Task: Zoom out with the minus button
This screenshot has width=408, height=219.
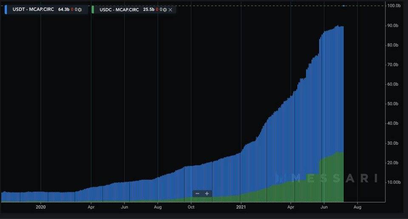Action: (x=198, y=194)
